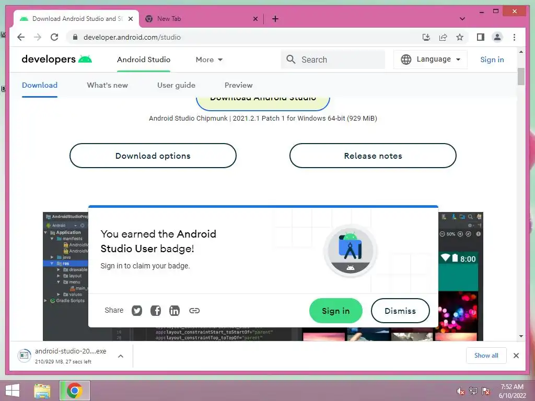Click Sign in link in header
The width and height of the screenshot is (535, 401).
[x=492, y=60]
